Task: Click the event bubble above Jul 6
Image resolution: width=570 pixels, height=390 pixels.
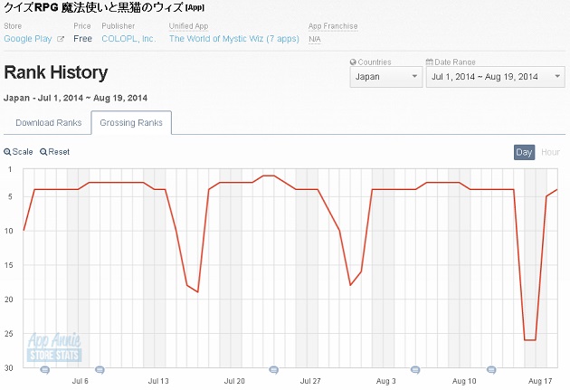Action: pyautogui.click(x=100, y=369)
